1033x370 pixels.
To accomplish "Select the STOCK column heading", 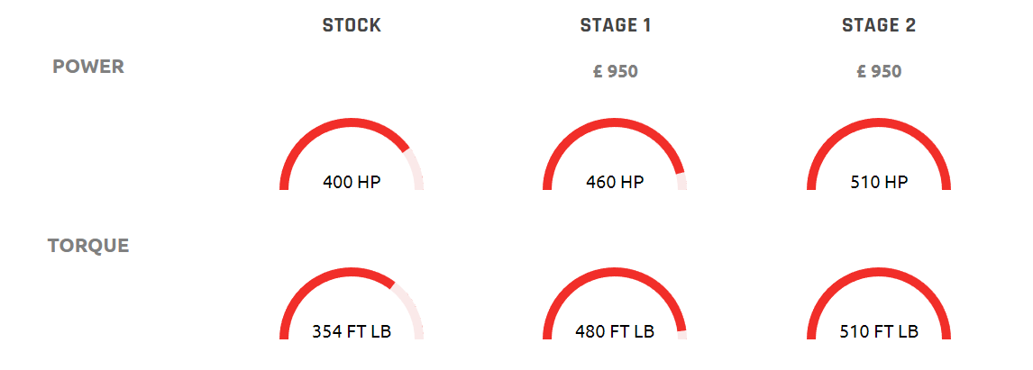I will (x=352, y=26).
